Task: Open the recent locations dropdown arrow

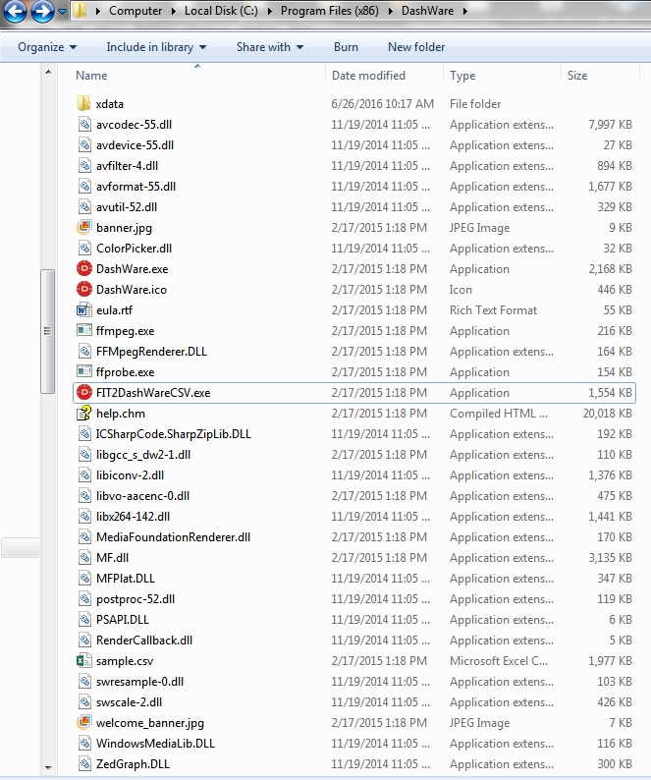Action: click(62, 11)
